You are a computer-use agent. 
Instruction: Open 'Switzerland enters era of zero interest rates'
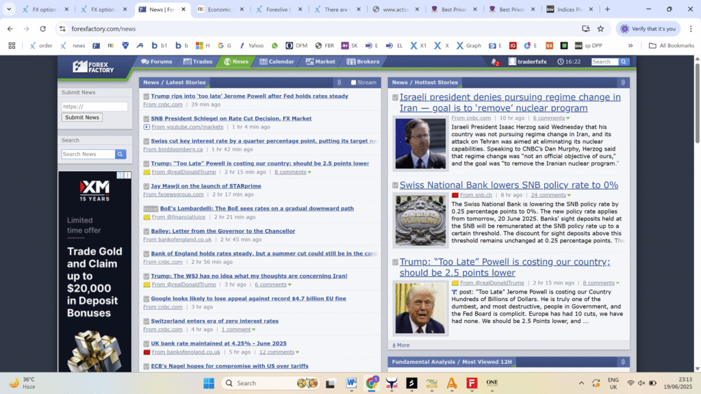point(214,321)
